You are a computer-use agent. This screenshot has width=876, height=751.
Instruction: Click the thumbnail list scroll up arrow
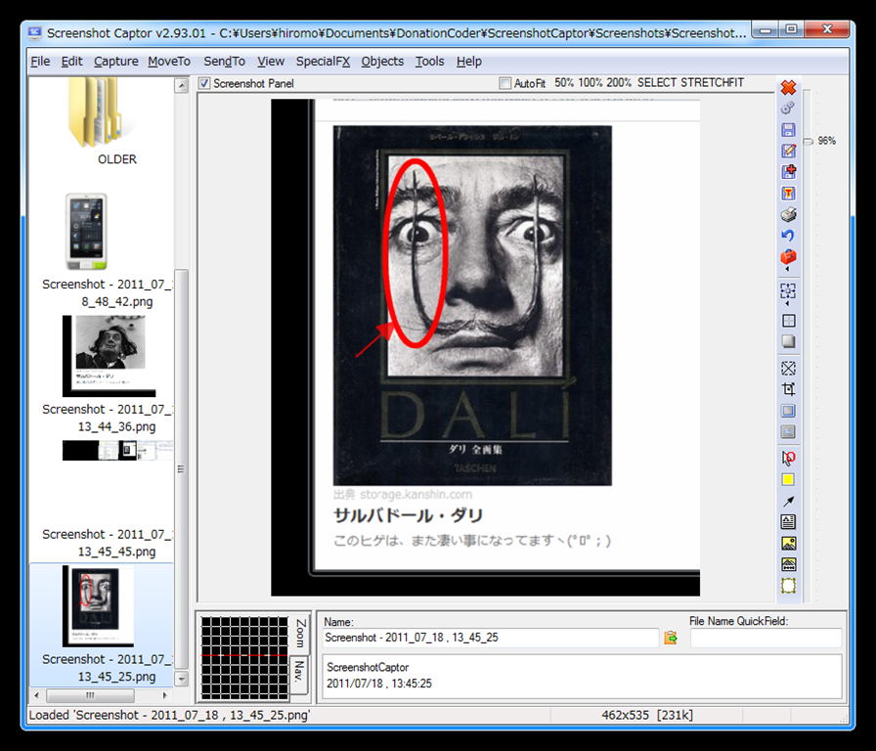[x=182, y=85]
